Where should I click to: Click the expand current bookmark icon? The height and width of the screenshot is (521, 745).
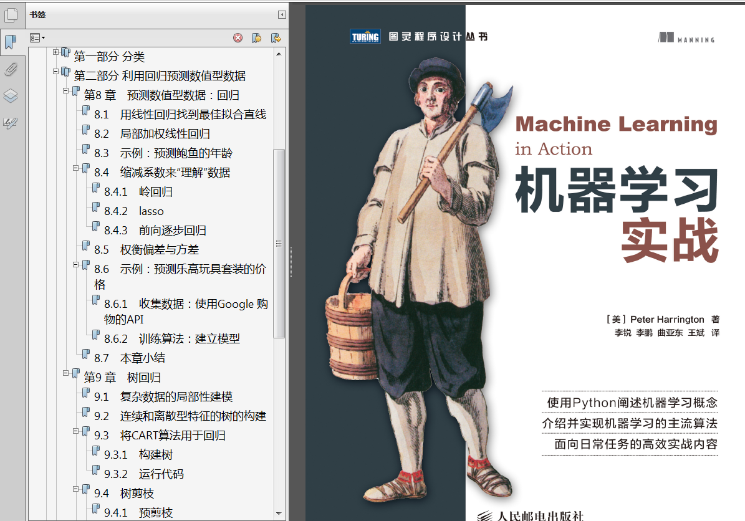(x=276, y=37)
